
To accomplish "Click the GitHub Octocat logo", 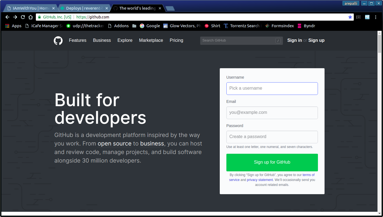I will [x=58, y=41].
